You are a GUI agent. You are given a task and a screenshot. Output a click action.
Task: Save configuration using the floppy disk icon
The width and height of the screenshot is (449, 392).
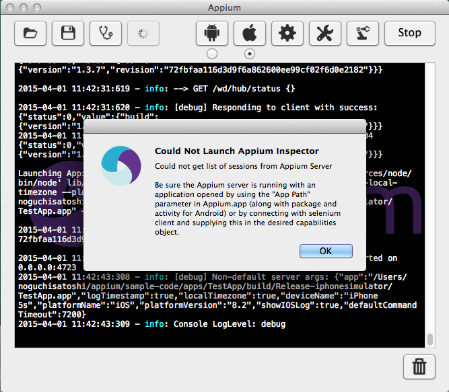tap(68, 33)
